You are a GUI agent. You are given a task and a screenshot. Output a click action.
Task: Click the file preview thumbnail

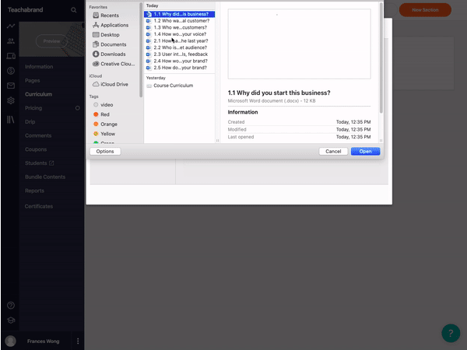(299, 44)
